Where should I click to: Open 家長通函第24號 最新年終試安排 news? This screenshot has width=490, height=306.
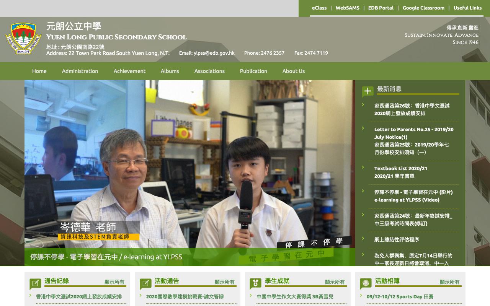pos(413,220)
